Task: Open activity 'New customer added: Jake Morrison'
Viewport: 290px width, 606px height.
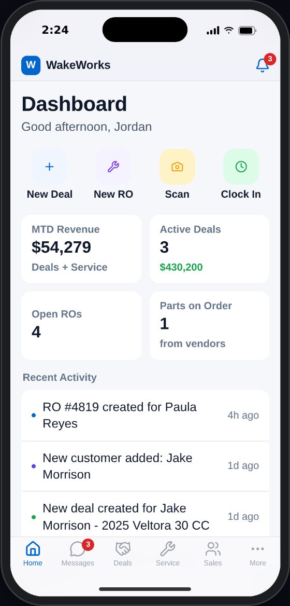Action: [x=146, y=466]
